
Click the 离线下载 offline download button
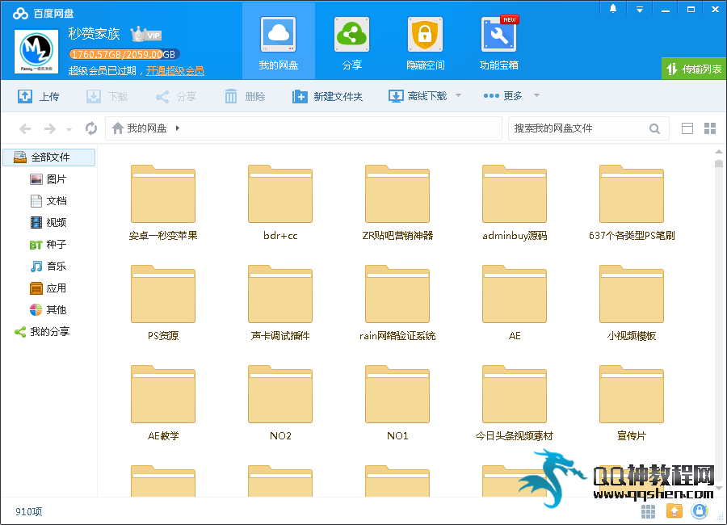pyautogui.click(x=418, y=96)
